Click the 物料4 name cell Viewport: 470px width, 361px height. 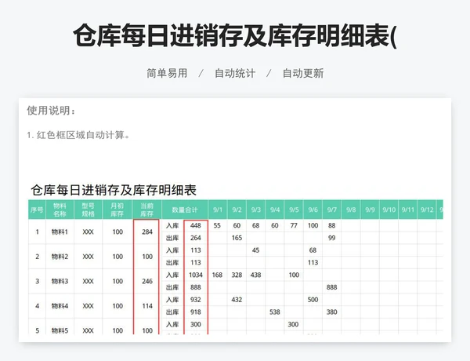[60, 306]
